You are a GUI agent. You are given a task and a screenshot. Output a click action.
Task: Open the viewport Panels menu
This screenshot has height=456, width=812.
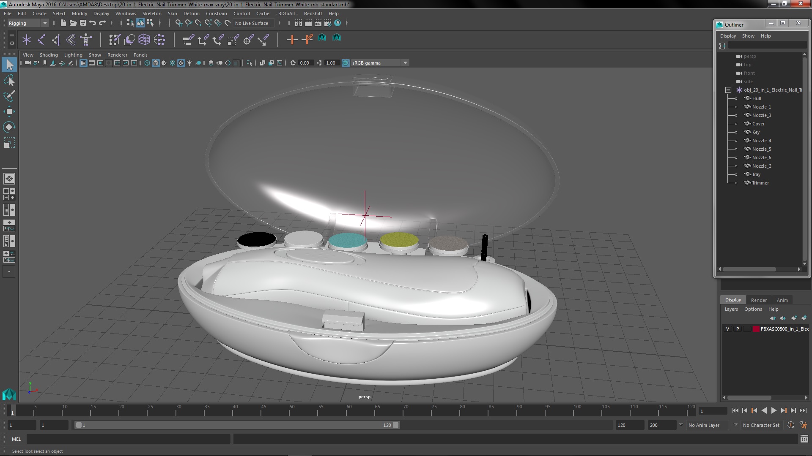(x=140, y=55)
